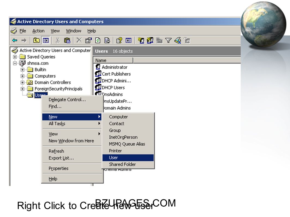Open Properties from context menu
Image resolution: width=290 pixels, height=217 pixels.
(72, 168)
